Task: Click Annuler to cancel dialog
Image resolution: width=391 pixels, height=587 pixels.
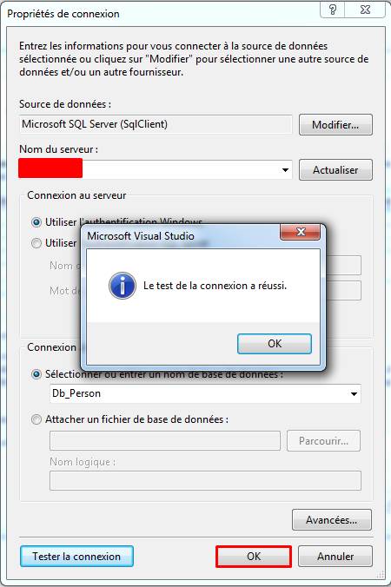Action: point(335,557)
